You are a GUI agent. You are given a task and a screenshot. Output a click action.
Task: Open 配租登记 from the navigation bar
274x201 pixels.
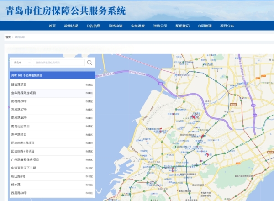(182, 26)
